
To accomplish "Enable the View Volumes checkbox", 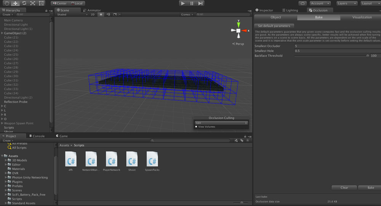I will (x=196, y=127).
